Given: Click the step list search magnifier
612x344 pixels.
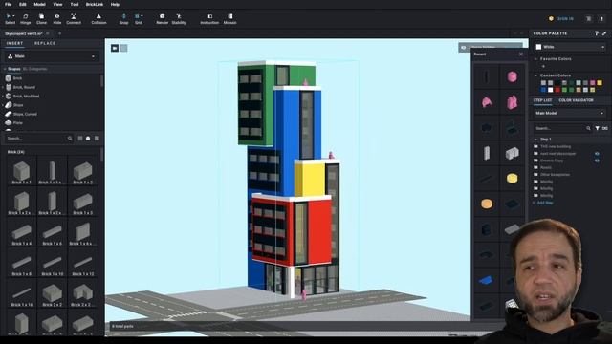Looking at the screenshot, I should [x=588, y=128].
